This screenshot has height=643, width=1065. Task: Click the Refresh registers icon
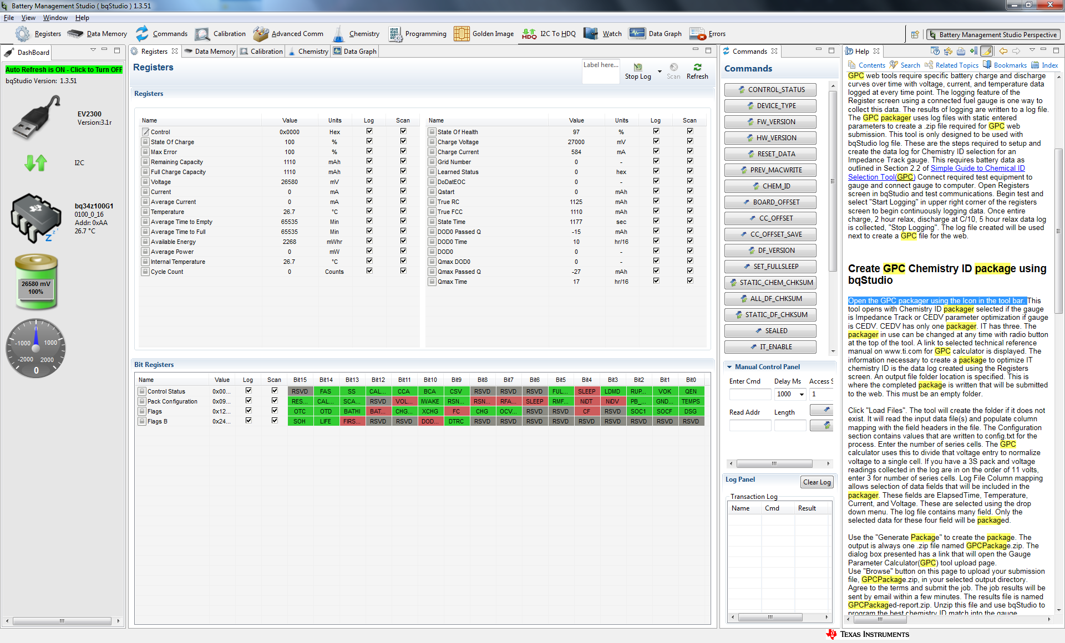[x=697, y=68]
